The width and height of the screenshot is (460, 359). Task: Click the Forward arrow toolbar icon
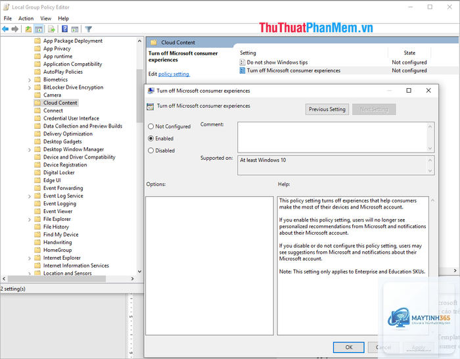(15, 29)
